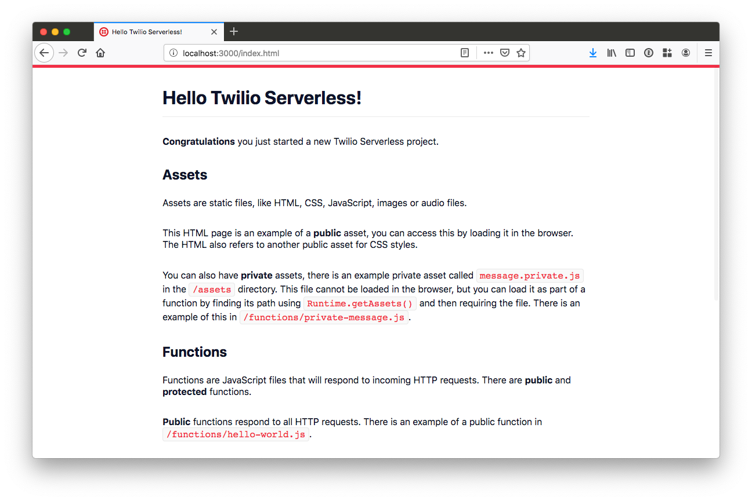Toggle reader view in address bar

tap(465, 53)
